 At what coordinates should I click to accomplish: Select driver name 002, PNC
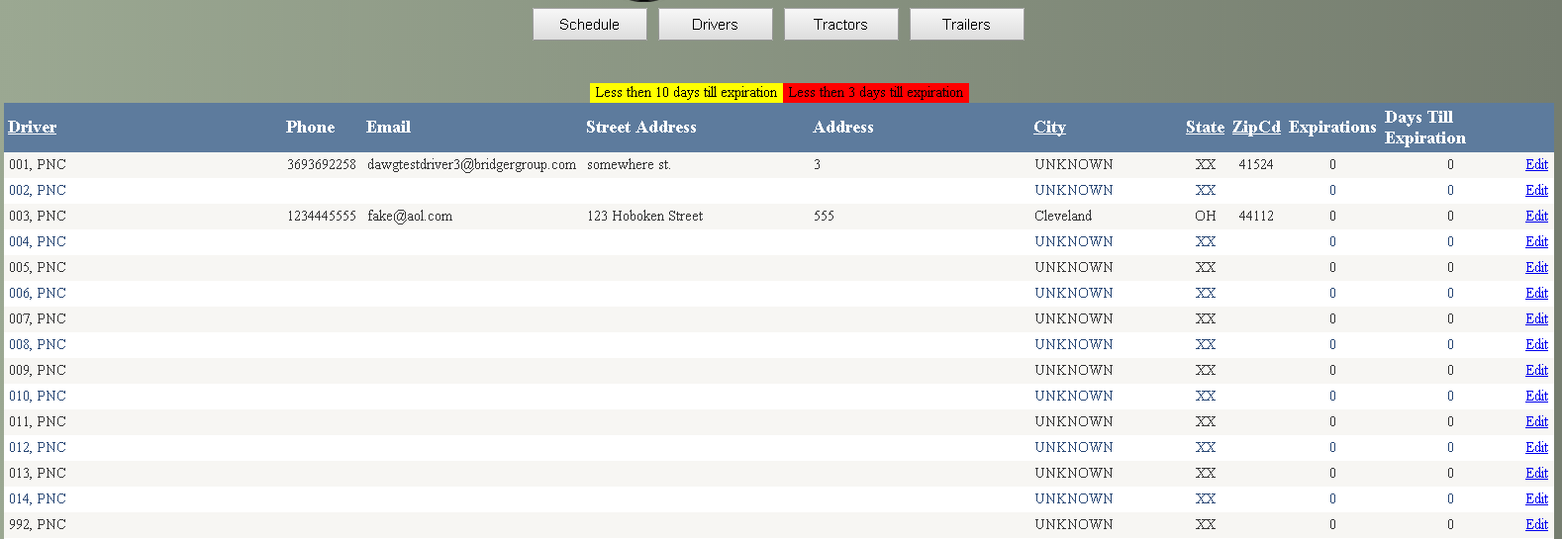point(38,190)
